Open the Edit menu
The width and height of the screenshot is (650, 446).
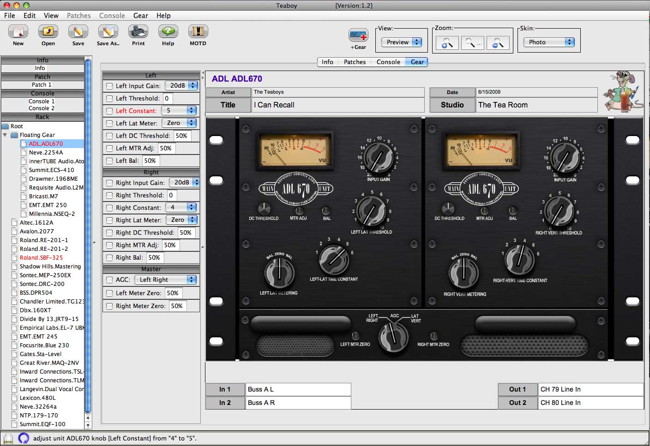pos(30,16)
